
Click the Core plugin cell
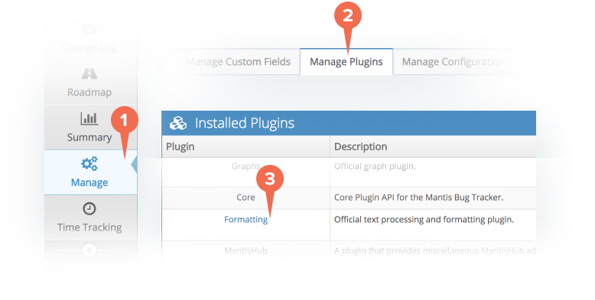coord(246,198)
